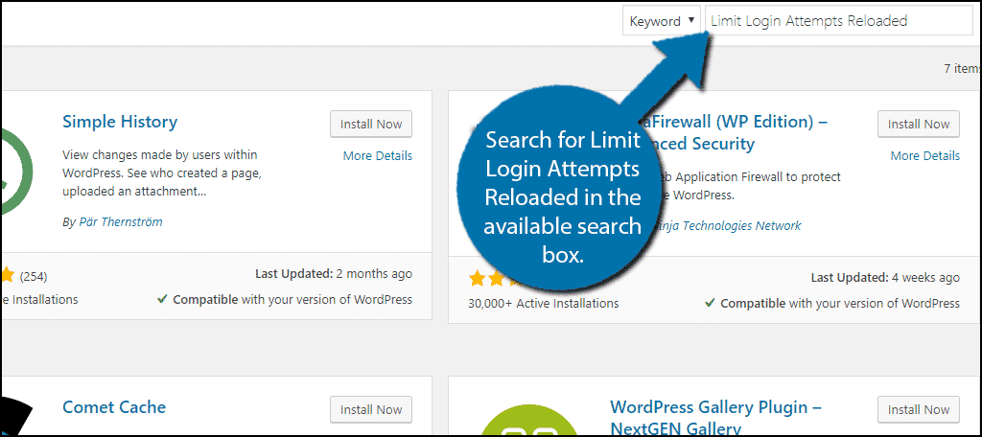Install the NinjaFirewall (WP Edition) plugin

click(918, 124)
